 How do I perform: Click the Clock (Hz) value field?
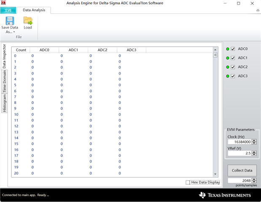(240, 142)
